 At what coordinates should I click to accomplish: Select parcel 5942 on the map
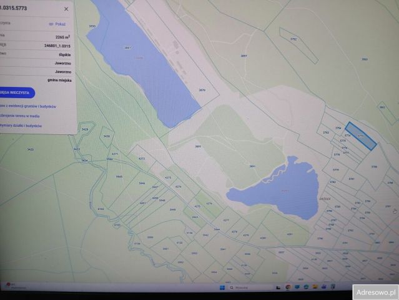pyautogui.click(x=205, y=235)
